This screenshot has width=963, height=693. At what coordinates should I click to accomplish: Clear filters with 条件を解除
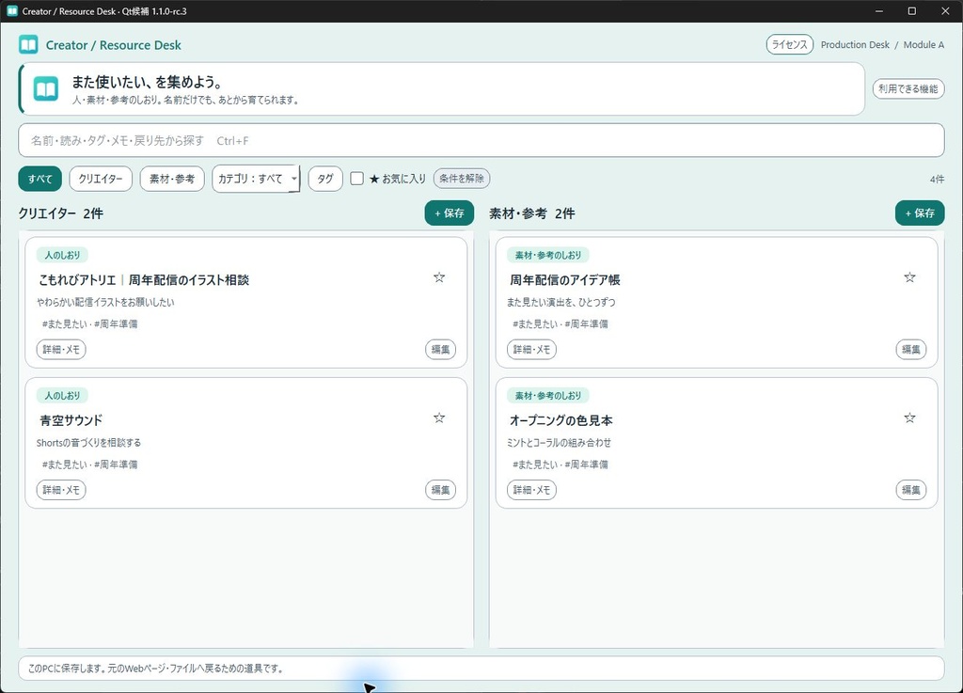point(462,179)
